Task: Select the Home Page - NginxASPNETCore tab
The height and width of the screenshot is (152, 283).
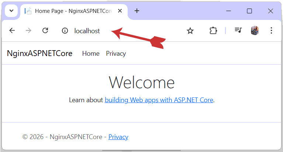Action: [73, 11]
